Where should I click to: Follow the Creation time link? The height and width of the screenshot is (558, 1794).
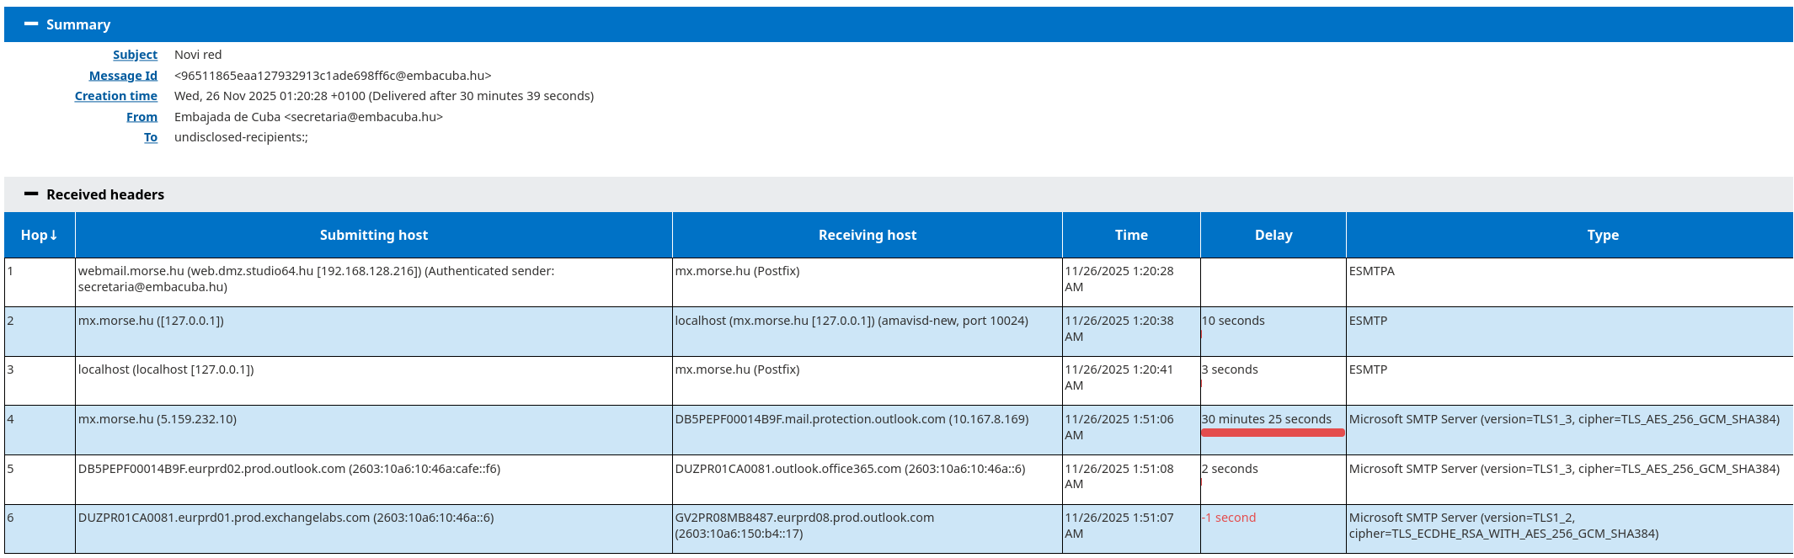click(115, 96)
